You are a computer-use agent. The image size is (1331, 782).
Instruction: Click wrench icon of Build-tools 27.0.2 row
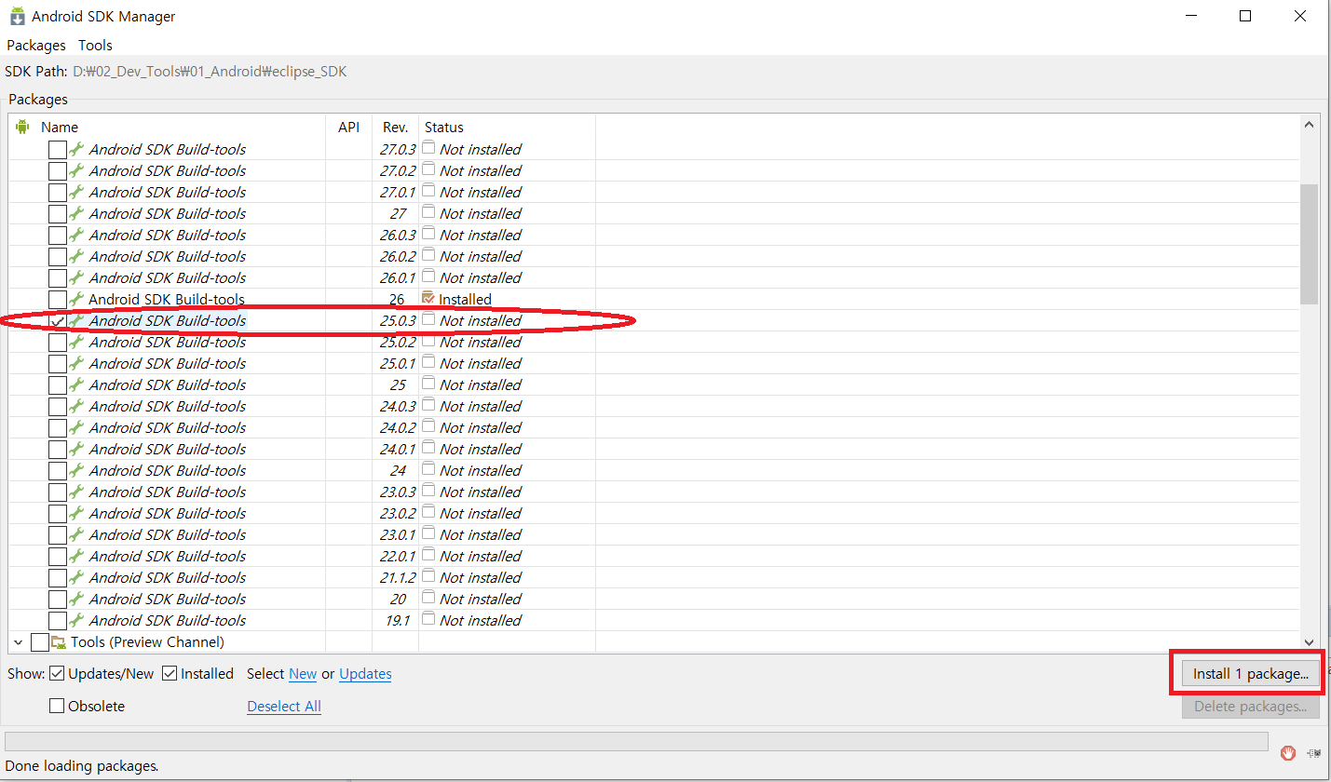[76, 170]
